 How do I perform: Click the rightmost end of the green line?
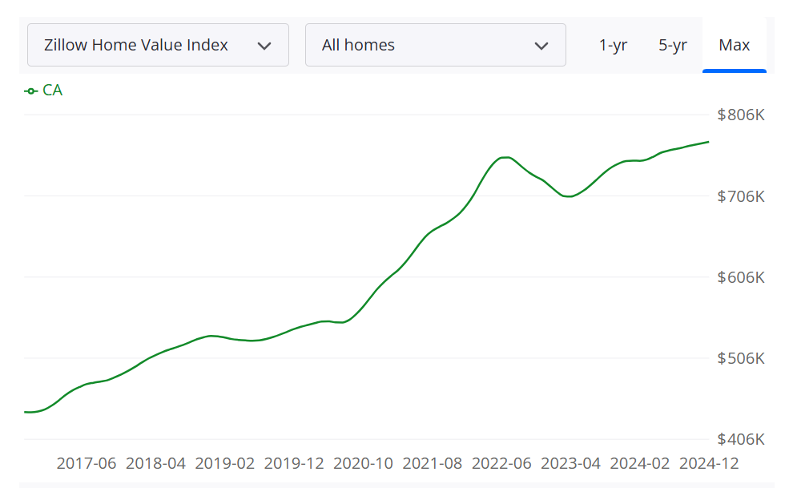(x=708, y=142)
